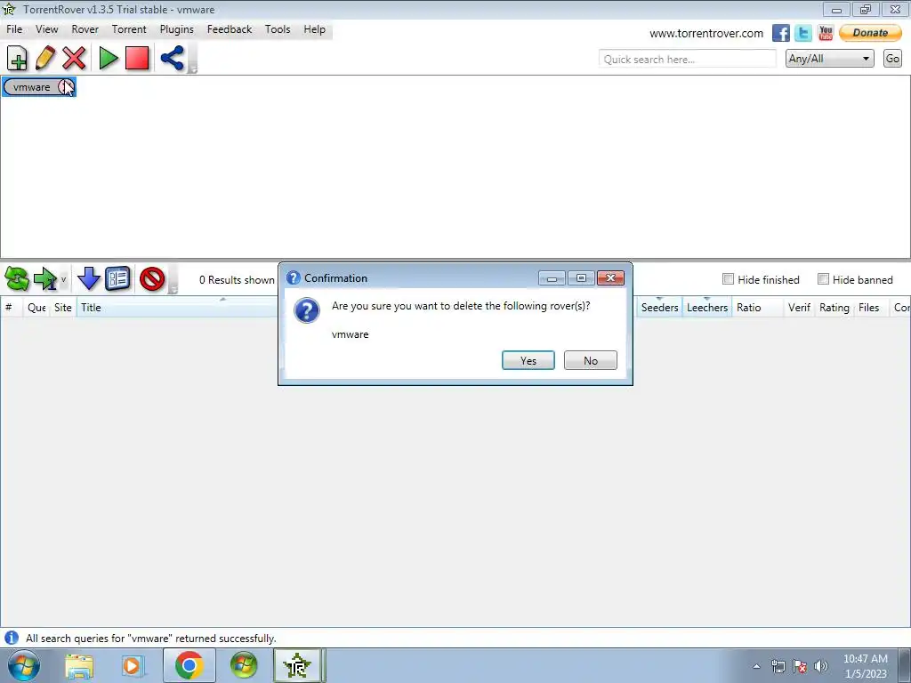Open the Rover menu

point(85,29)
